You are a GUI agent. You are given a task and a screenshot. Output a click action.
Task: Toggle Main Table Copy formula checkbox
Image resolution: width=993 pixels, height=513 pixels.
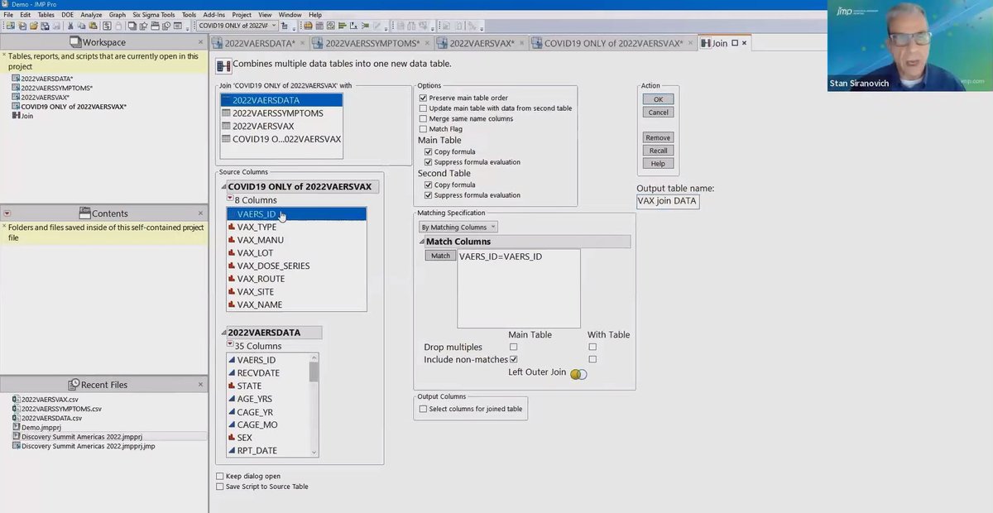pyautogui.click(x=429, y=152)
